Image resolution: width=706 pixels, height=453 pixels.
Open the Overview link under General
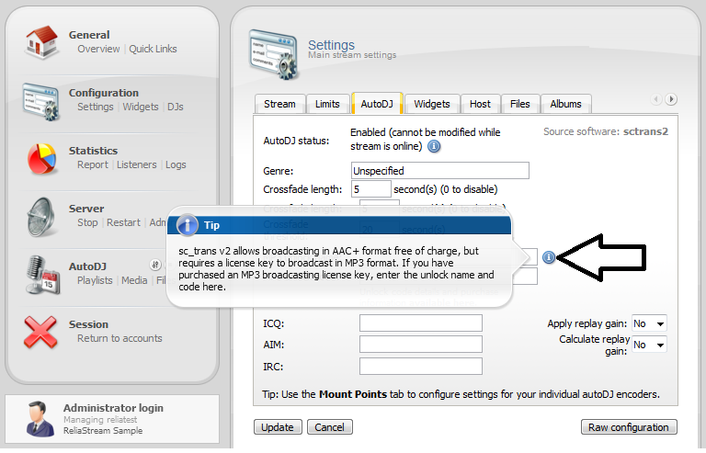pyautogui.click(x=98, y=49)
